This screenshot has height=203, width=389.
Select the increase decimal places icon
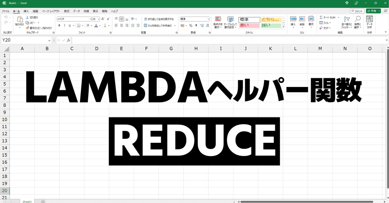coord(202,25)
